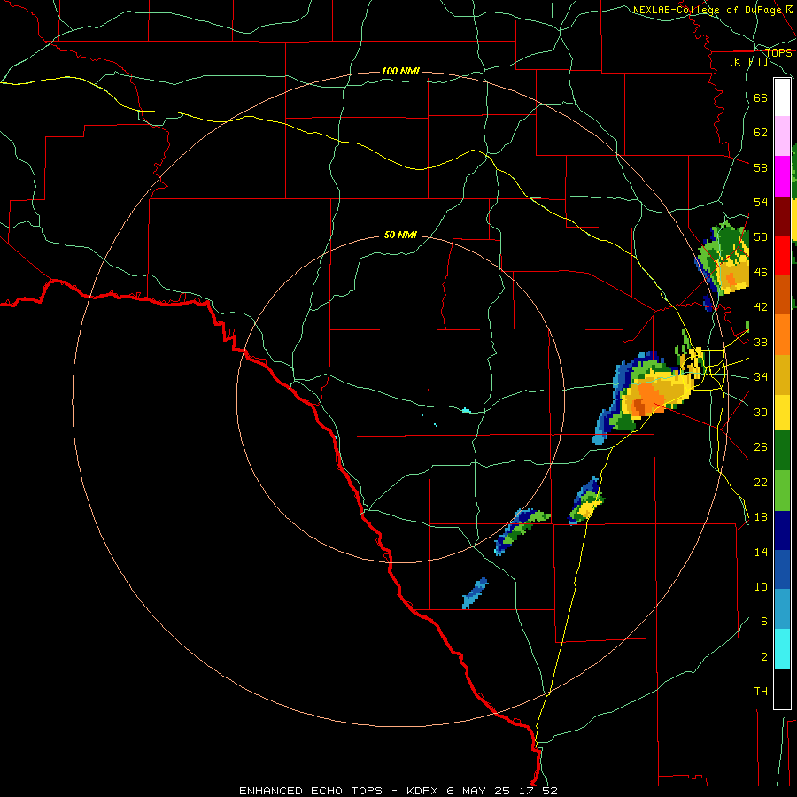Click the 62 legend value
The height and width of the screenshot is (797, 797).
tap(761, 133)
